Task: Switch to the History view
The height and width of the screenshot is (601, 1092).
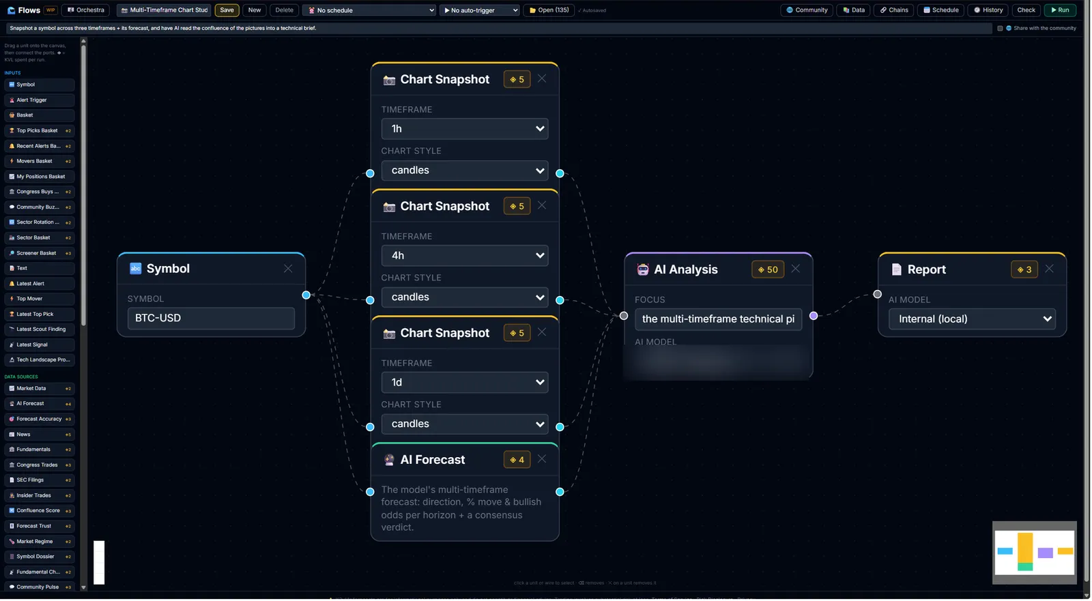Action: point(988,10)
